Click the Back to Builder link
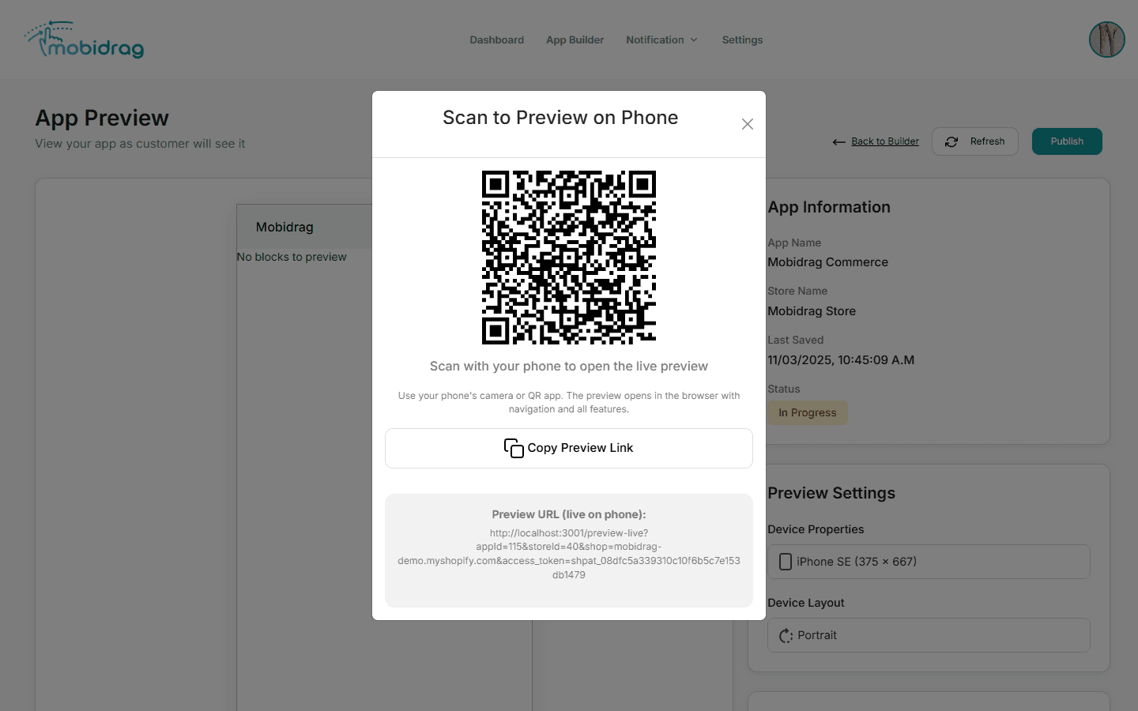The image size is (1138, 711). point(885,141)
